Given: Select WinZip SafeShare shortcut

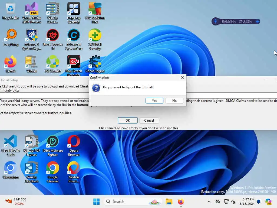Looking at the screenshot, I should coord(32,172).
